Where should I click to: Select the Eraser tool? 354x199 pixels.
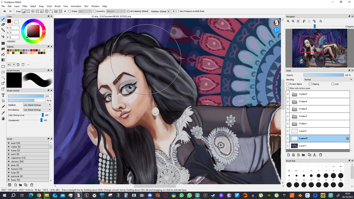pyautogui.click(x=3, y=25)
